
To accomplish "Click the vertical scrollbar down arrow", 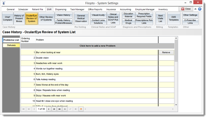I will coord(176,105).
